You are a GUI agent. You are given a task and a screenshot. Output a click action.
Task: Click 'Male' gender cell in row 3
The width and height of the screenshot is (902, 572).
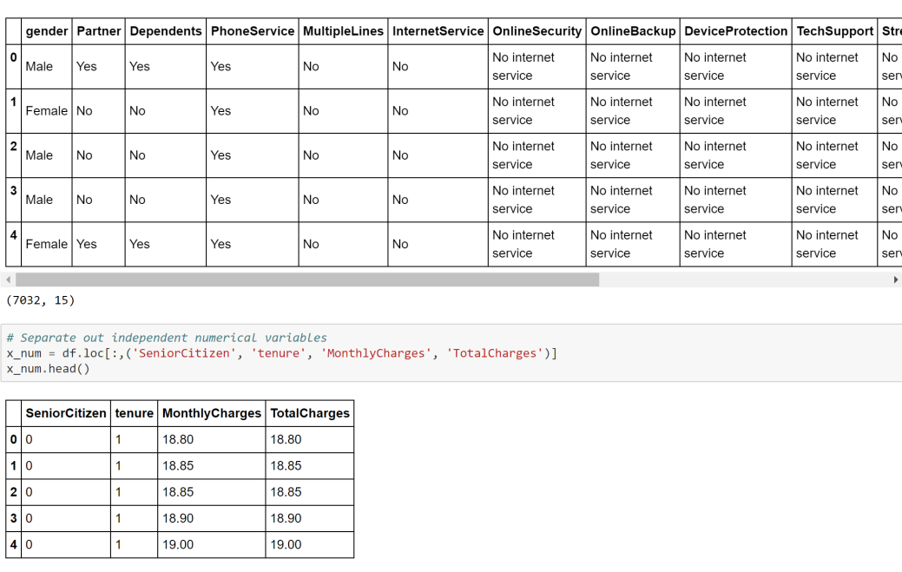47,200
